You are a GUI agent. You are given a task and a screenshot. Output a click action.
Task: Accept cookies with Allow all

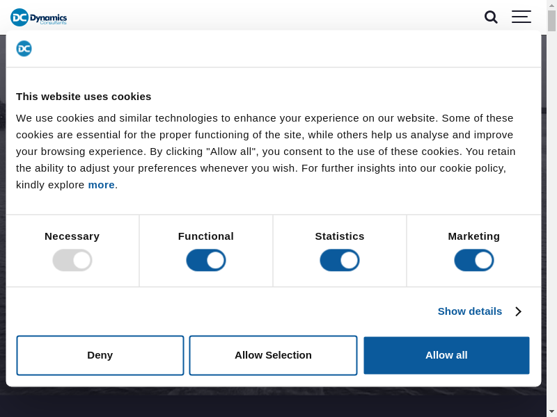[x=446, y=355]
